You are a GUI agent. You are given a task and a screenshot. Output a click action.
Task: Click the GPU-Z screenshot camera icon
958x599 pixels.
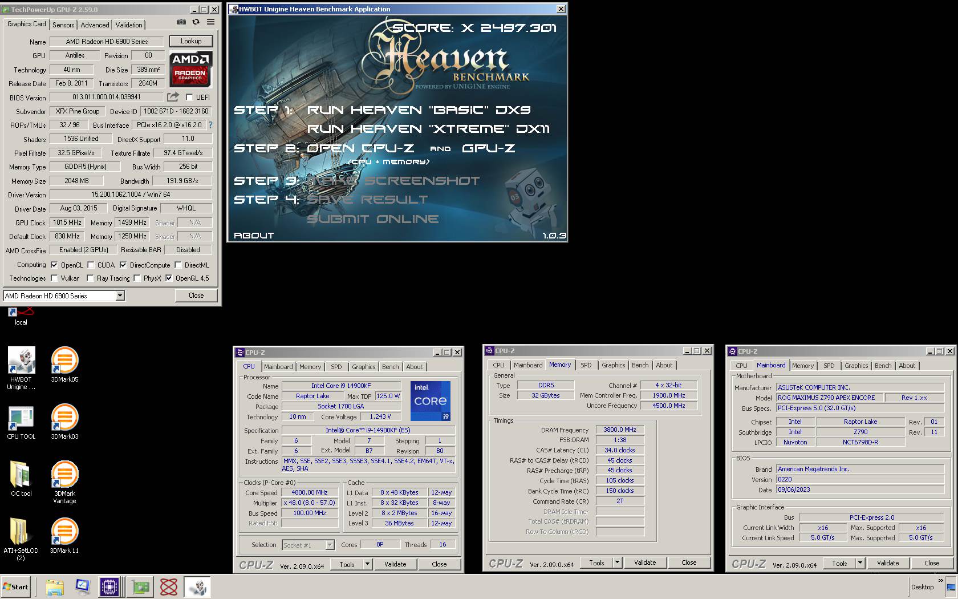tap(181, 22)
